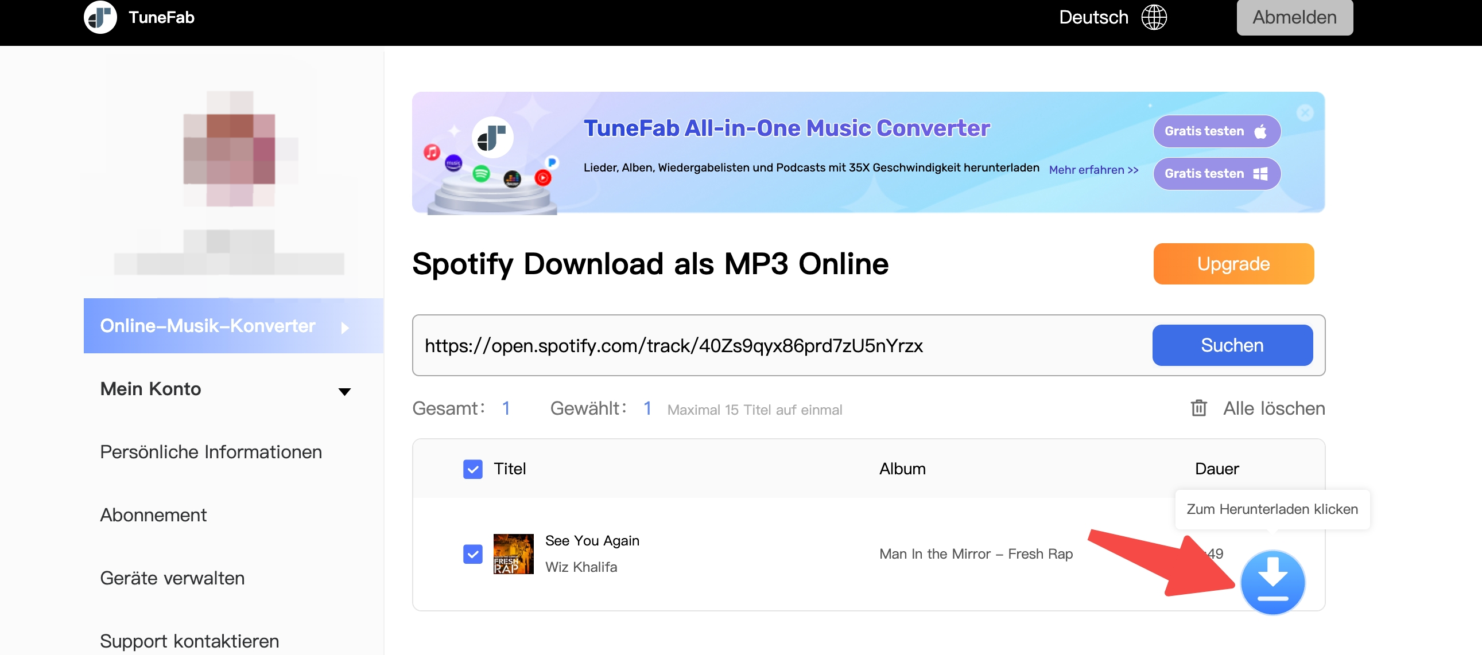Switch language via the Deutsch label
1482x655 pixels.
pos(1093,17)
